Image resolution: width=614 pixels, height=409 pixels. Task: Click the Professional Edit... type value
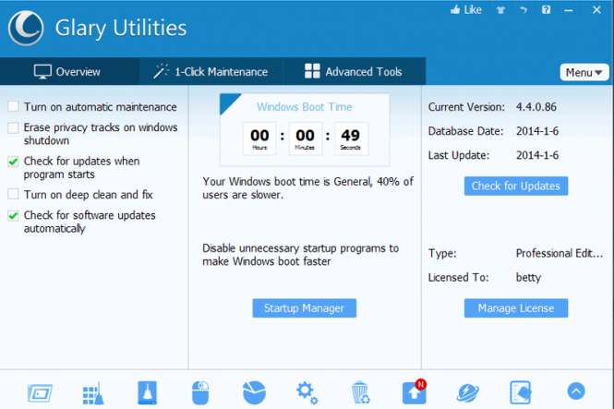(560, 253)
